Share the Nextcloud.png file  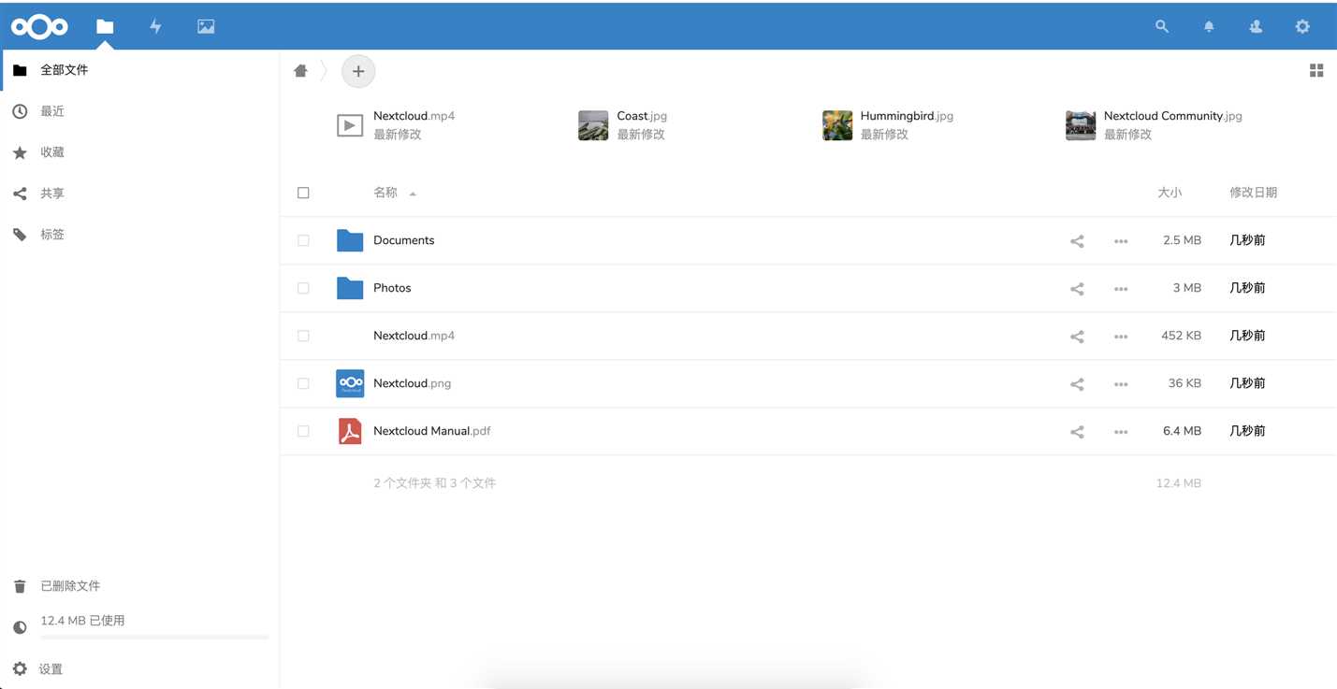click(1077, 384)
